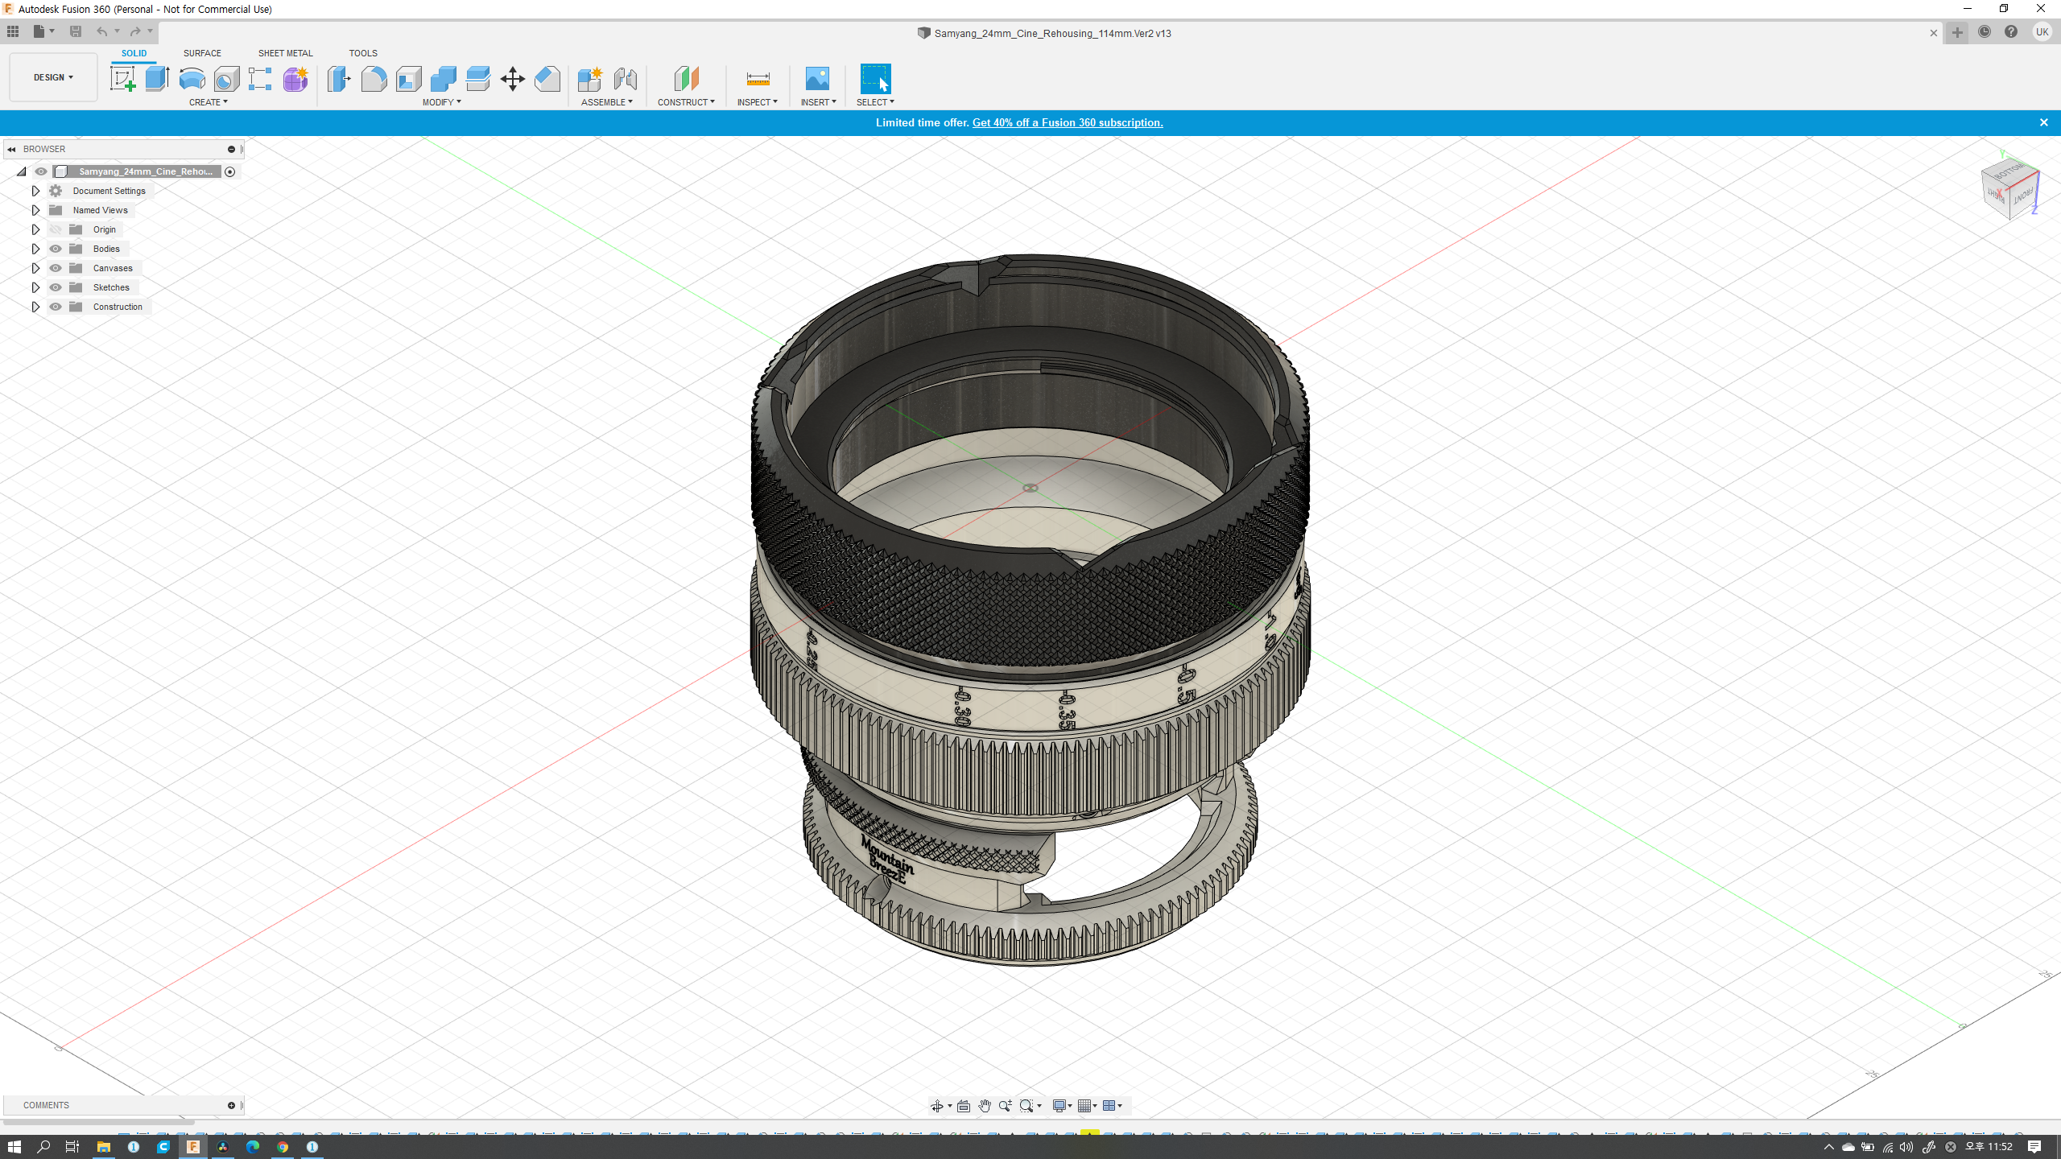This screenshot has height=1159, width=2061.
Task: Pick the Delete eraser tool in Modify
Action: (547, 79)
